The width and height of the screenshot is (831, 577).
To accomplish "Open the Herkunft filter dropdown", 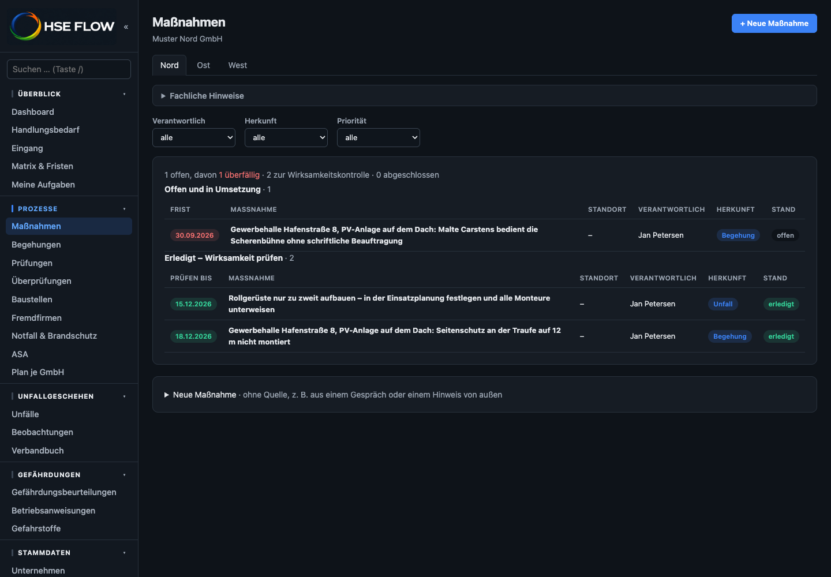I will (x=286, y=137).
